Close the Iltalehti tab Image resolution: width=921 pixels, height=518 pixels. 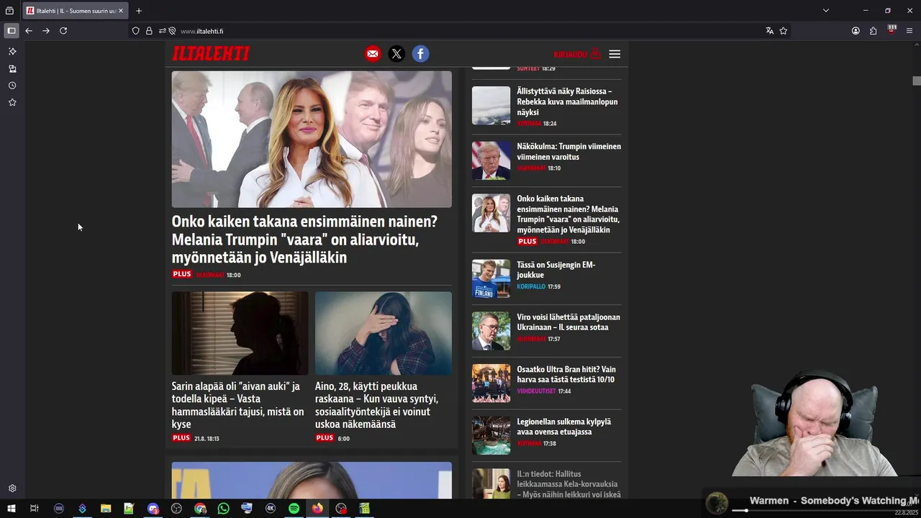[x=121, y=11]
